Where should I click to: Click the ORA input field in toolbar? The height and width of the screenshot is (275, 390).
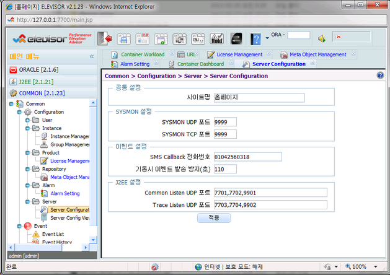coord(298,35)
